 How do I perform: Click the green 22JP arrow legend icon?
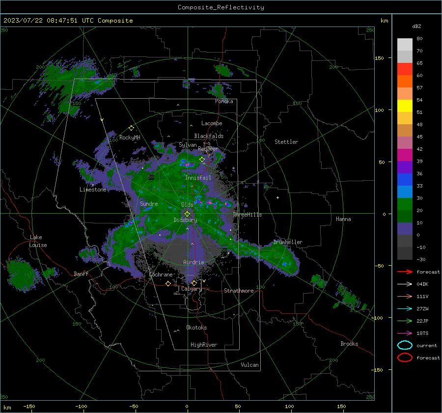[405, 321]
